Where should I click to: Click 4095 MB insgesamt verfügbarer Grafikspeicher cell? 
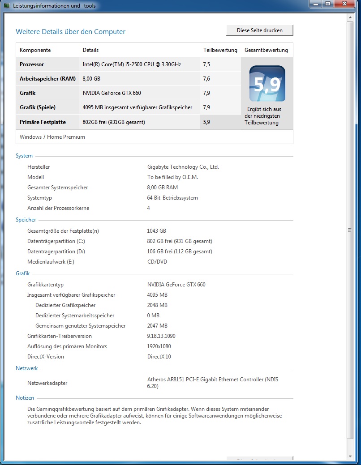pos(138,107)
